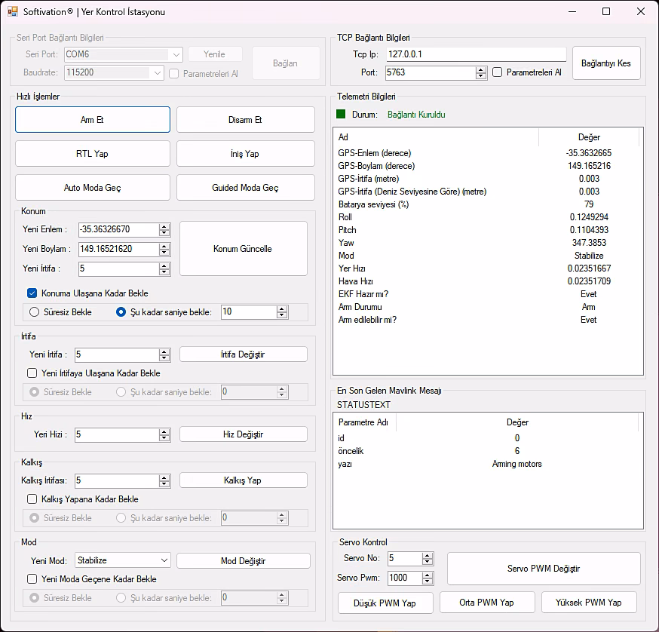
Task: Click the Parametre Adı column header
Action: pos(365,422)
